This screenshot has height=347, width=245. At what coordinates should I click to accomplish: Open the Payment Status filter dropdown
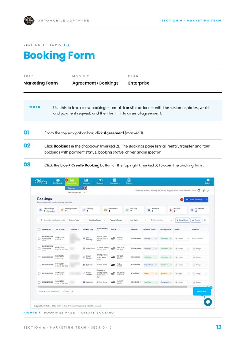pyautogui.click(x=118, y=220)
